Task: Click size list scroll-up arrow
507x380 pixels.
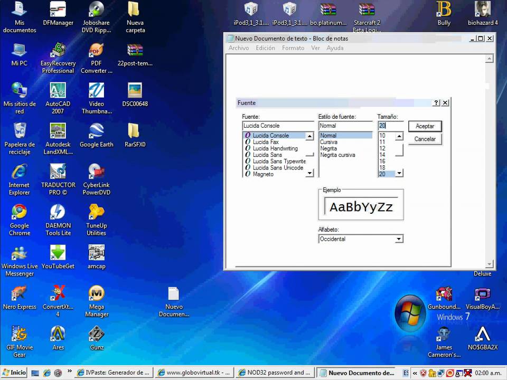Action: pyautogui.click(x=399, y=136)
